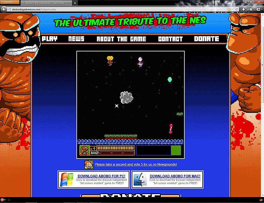Open the Bookmarks menu toolbar icon
Image resolution: width=264 pixels, height=203 pixels.
point(259,10)
